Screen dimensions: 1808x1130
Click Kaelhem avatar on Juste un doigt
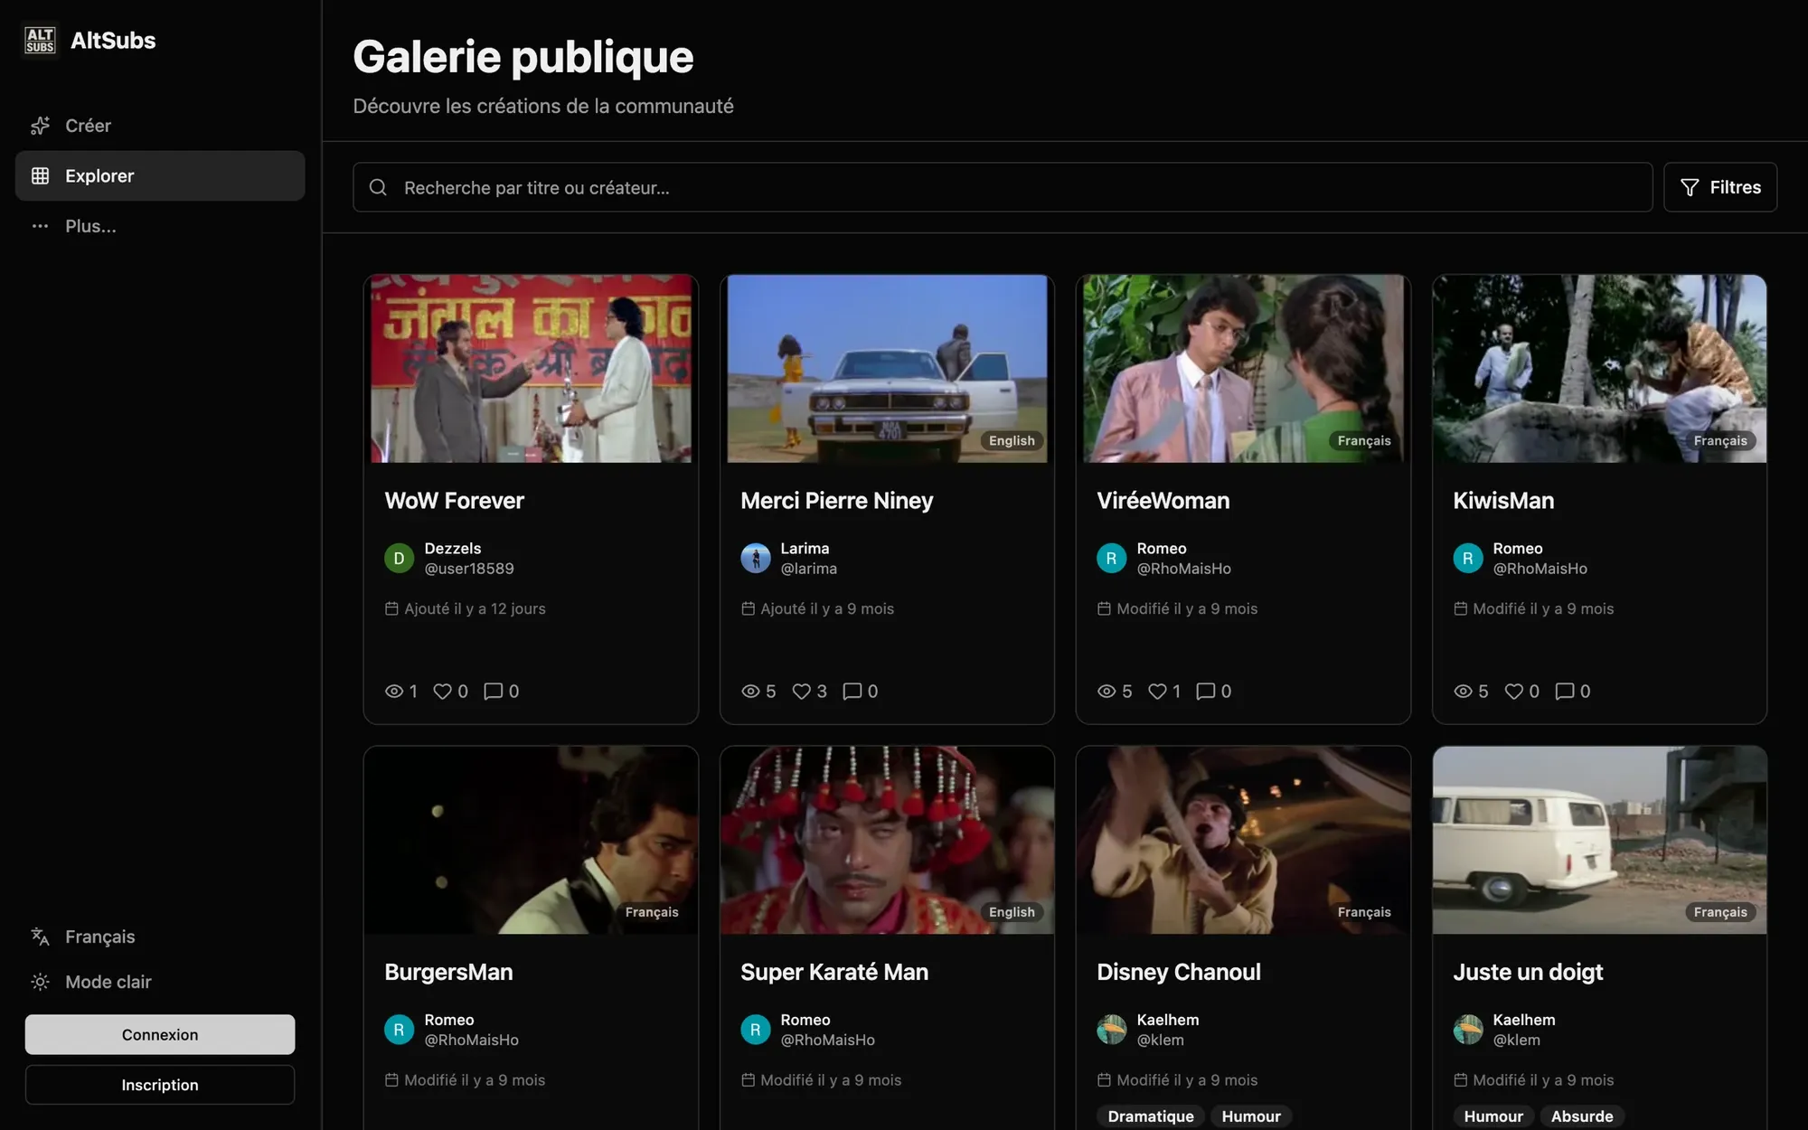tap(1467, 1030)
